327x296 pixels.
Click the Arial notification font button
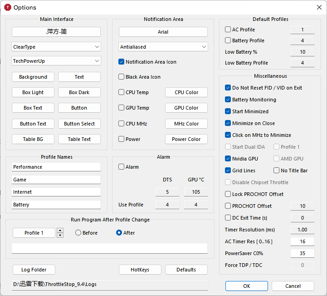pyautogui.click(x=163, y=32)
